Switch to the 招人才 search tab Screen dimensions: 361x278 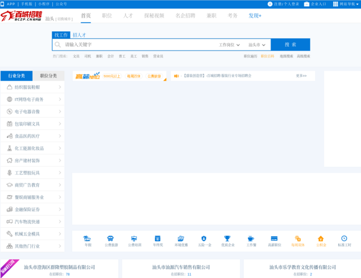(79, 35)
